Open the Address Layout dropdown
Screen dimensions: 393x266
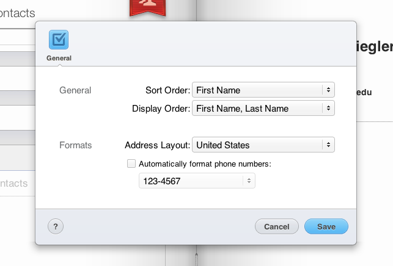[263, 145]
